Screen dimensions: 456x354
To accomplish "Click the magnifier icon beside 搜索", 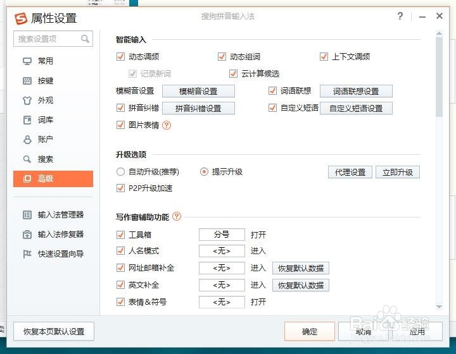I will [27, 159].
